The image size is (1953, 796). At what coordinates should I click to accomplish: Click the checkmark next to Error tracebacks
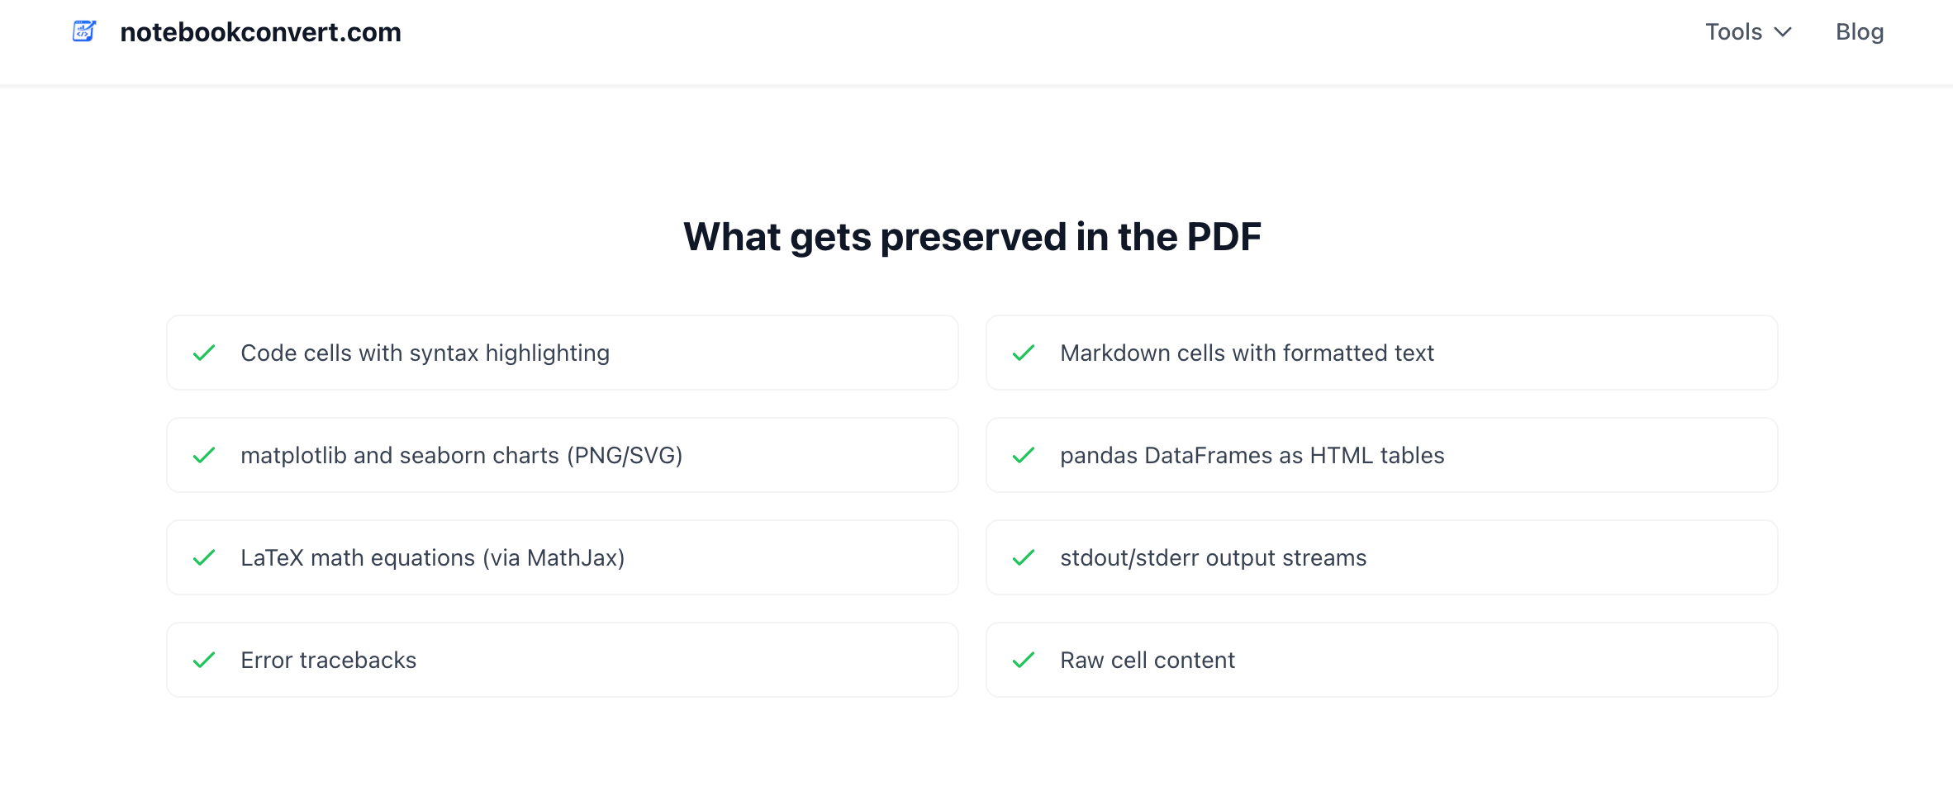(x=204, y=661)
